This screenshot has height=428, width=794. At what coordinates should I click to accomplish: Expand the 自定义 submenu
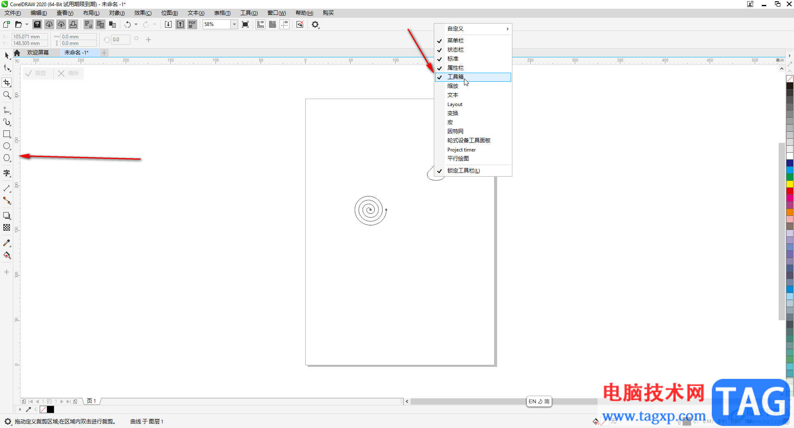(x=473, y=28)
